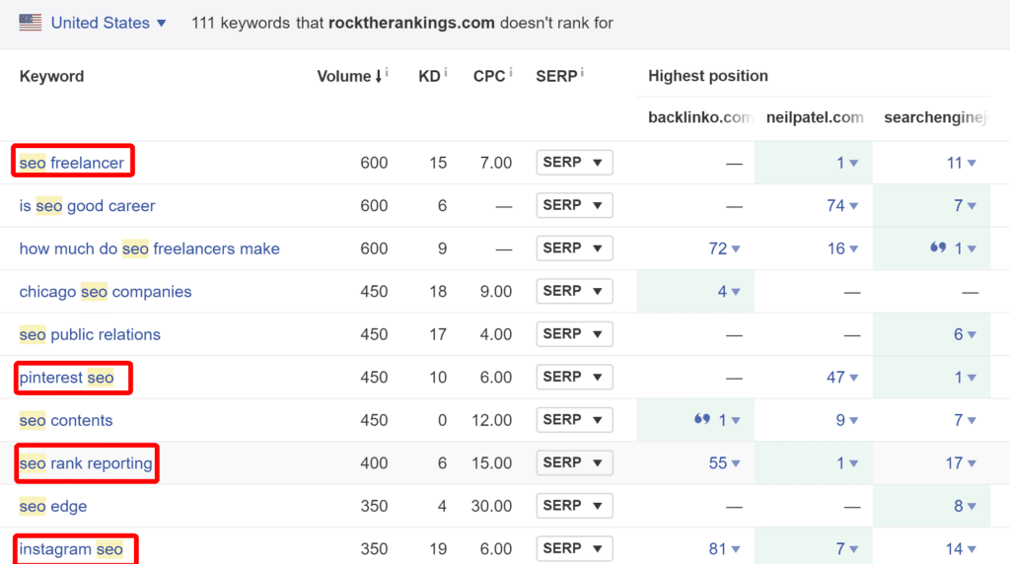
Task: Open neilpatel.com position 74 dropdown
Action: 842,206
